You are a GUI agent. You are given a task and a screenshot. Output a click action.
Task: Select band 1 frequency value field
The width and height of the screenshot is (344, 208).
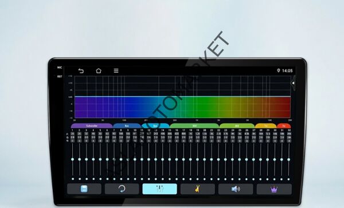73,134
